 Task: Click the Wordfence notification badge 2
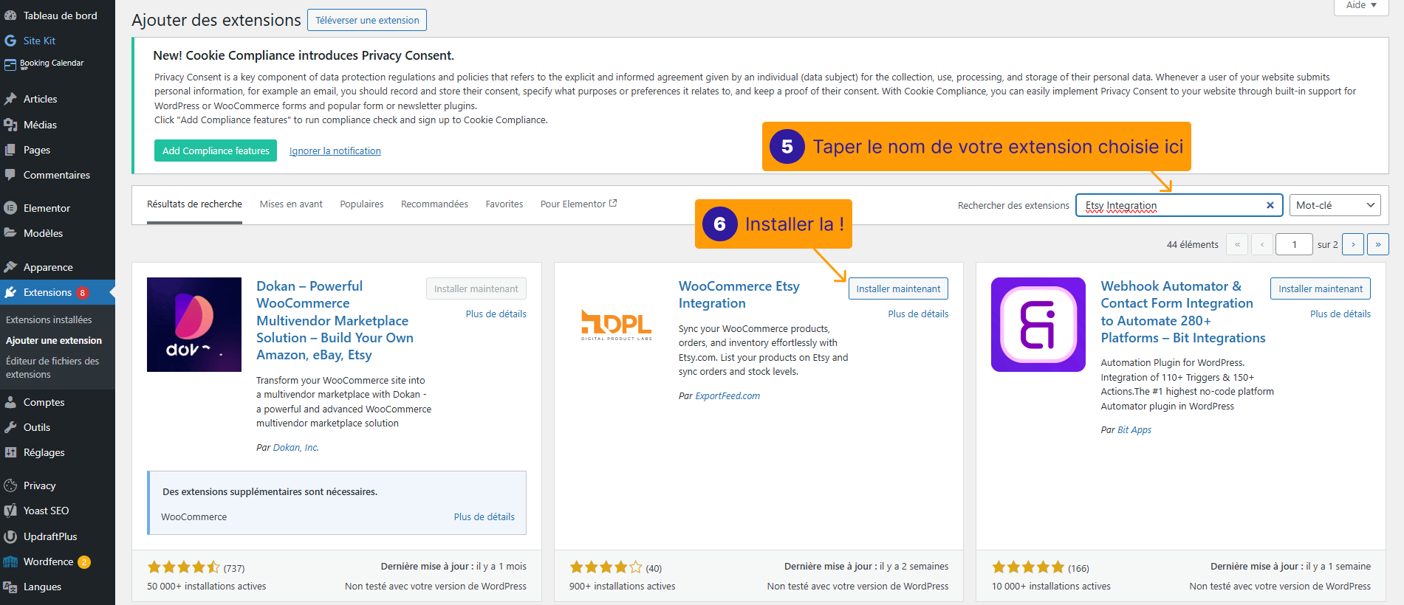tap(84, 561)
